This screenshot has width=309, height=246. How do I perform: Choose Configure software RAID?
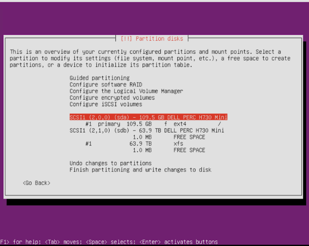[x=106, y=85]
